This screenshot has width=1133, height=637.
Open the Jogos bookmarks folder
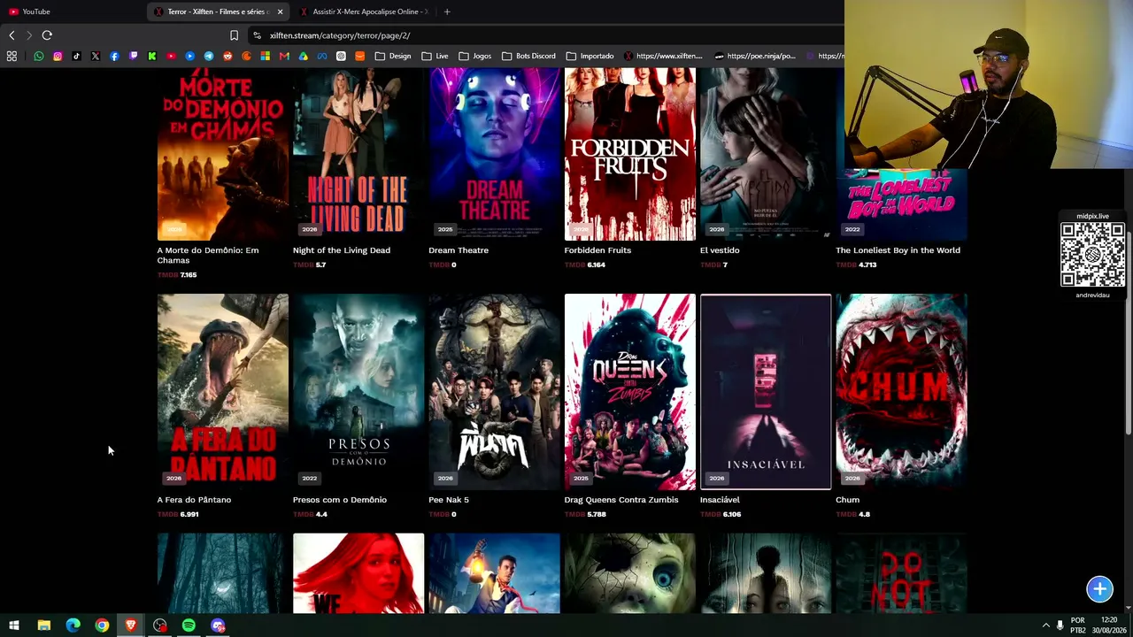474,56
